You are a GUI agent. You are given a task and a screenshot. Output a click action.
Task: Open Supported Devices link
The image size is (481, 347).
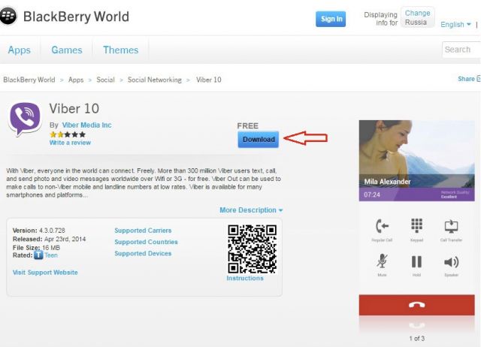click(143, 254)
